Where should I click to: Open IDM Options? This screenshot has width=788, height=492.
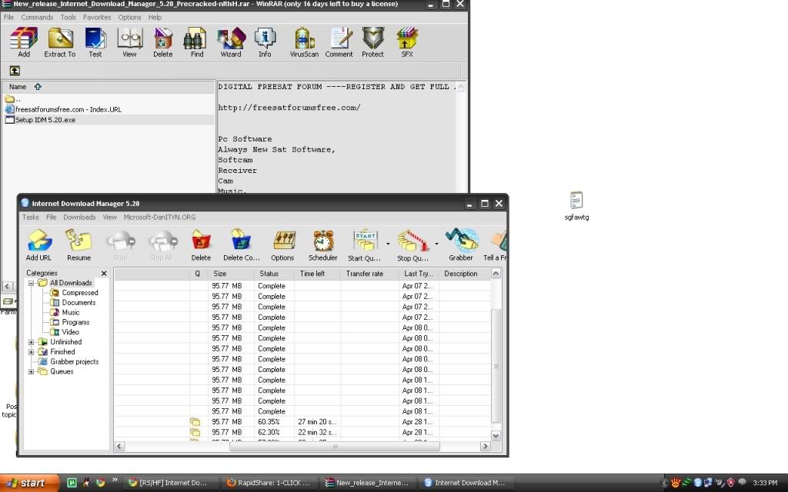click(x=282, y=245)
